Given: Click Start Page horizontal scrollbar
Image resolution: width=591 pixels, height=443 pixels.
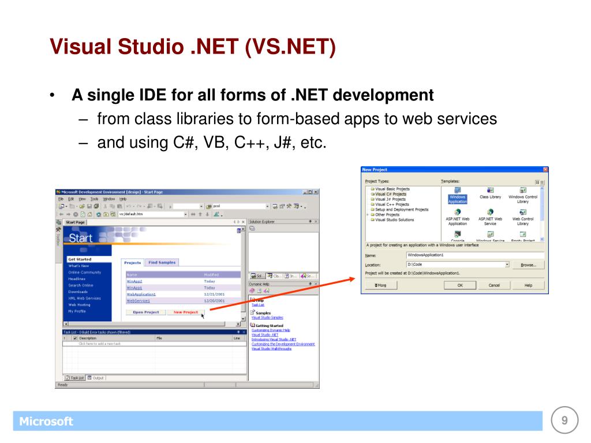Looking at the screenshot, I should [x=151, y=324].
